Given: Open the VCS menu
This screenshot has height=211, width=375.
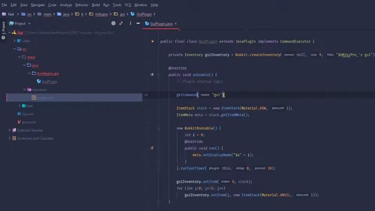Looking at the screenshot, I should tap(128, 5).
